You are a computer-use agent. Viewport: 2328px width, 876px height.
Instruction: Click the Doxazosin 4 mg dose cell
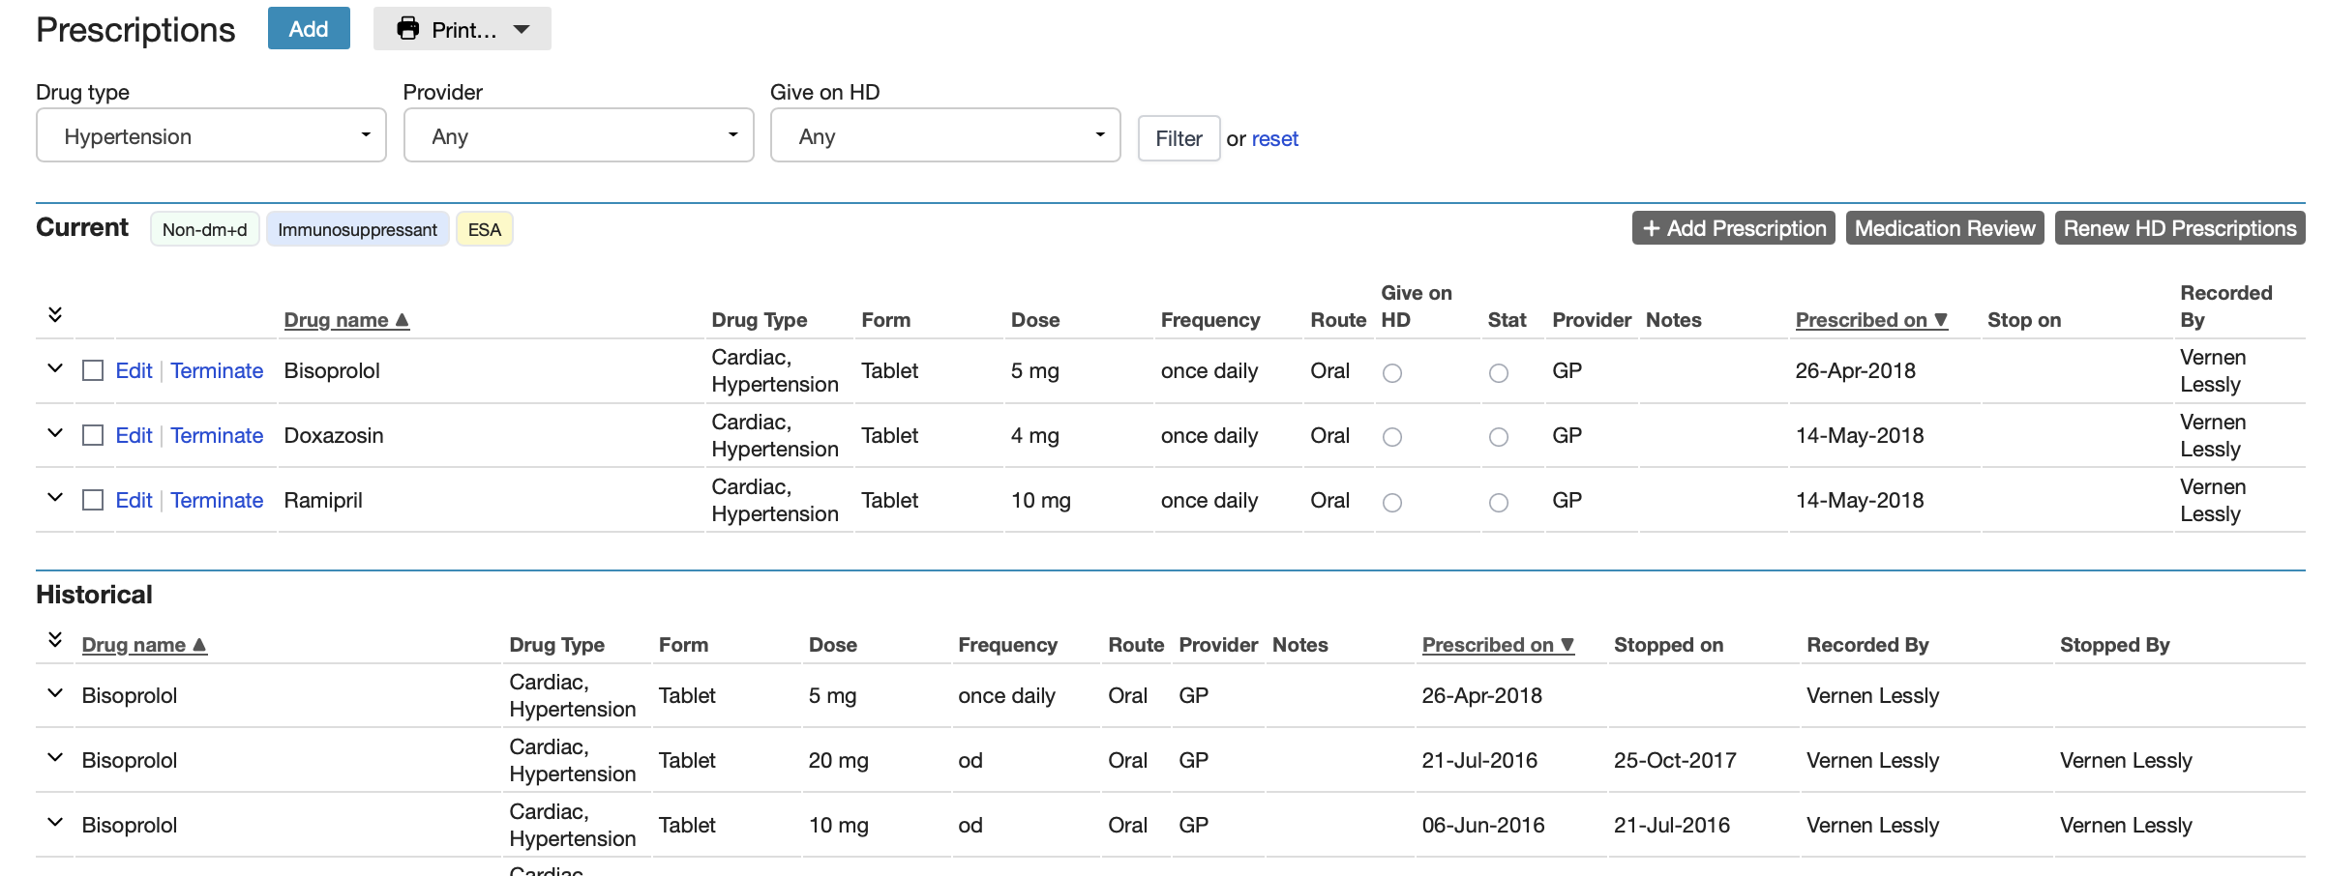(1034, 435)
